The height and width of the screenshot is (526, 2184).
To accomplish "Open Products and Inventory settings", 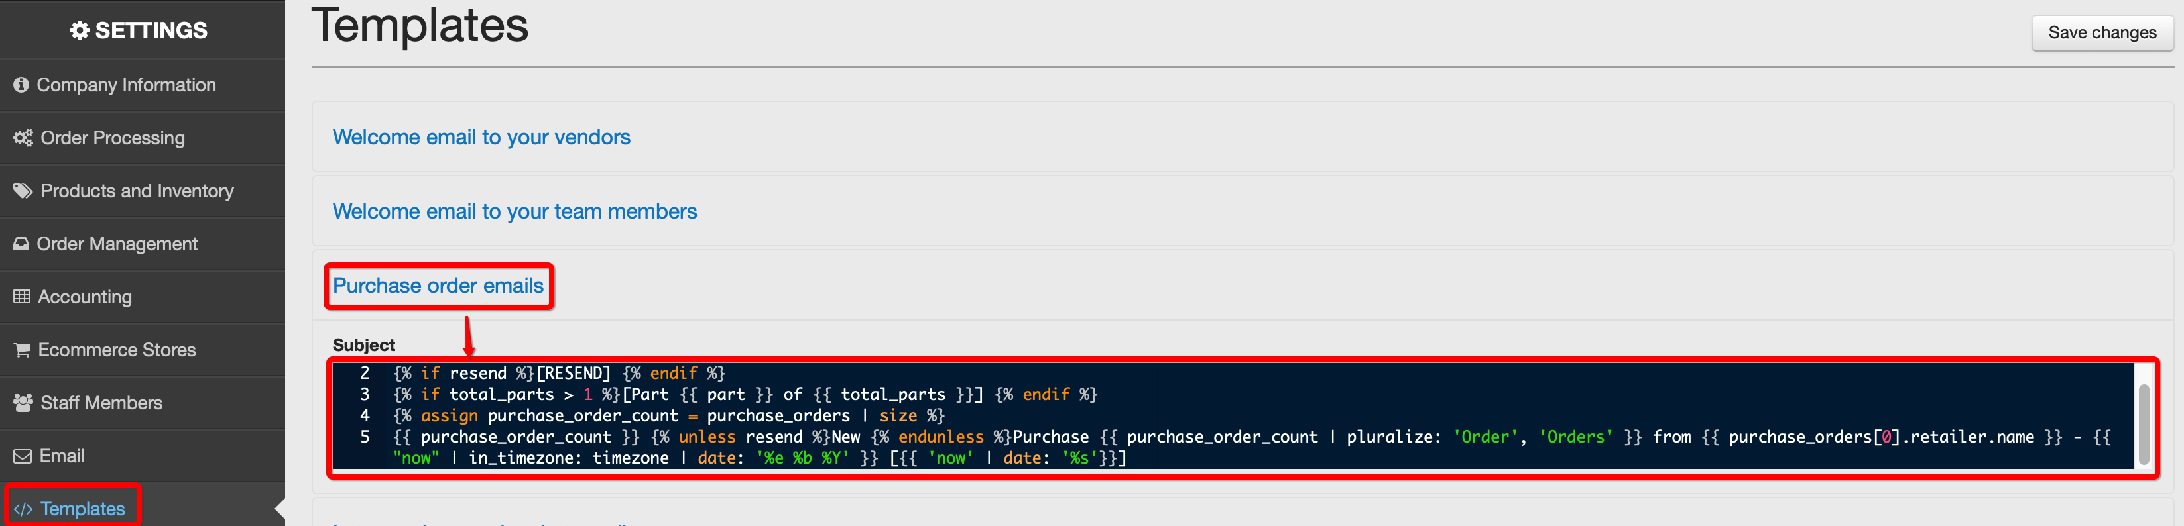I will pyautogui.click(x=143, y=191).
